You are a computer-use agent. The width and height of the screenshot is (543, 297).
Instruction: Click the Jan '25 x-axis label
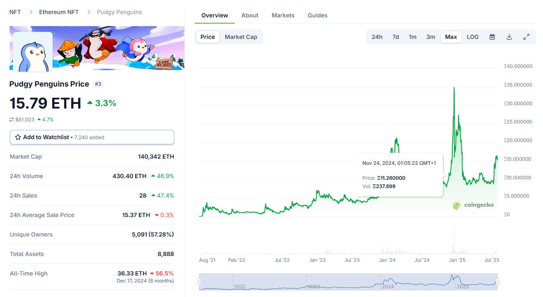tap(457, 260)
